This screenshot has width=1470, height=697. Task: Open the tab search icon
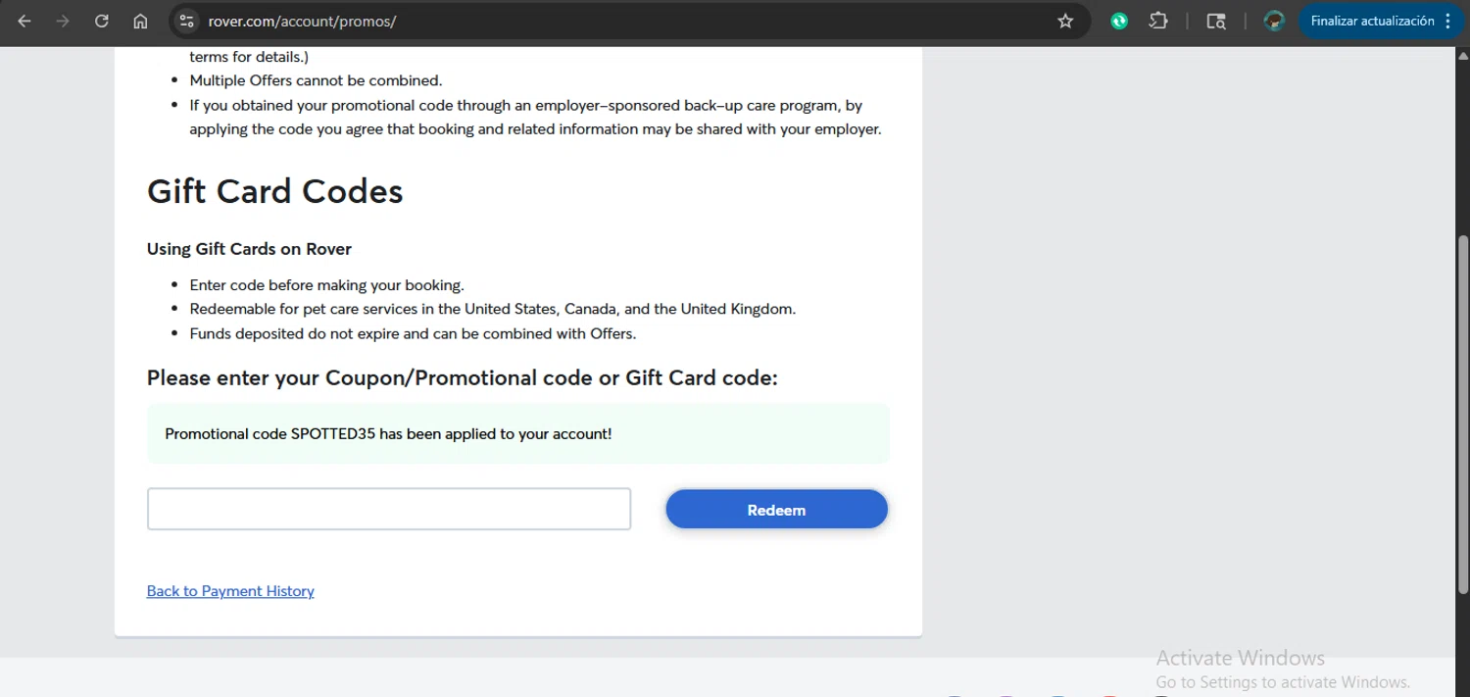[x=1216, y=21]
